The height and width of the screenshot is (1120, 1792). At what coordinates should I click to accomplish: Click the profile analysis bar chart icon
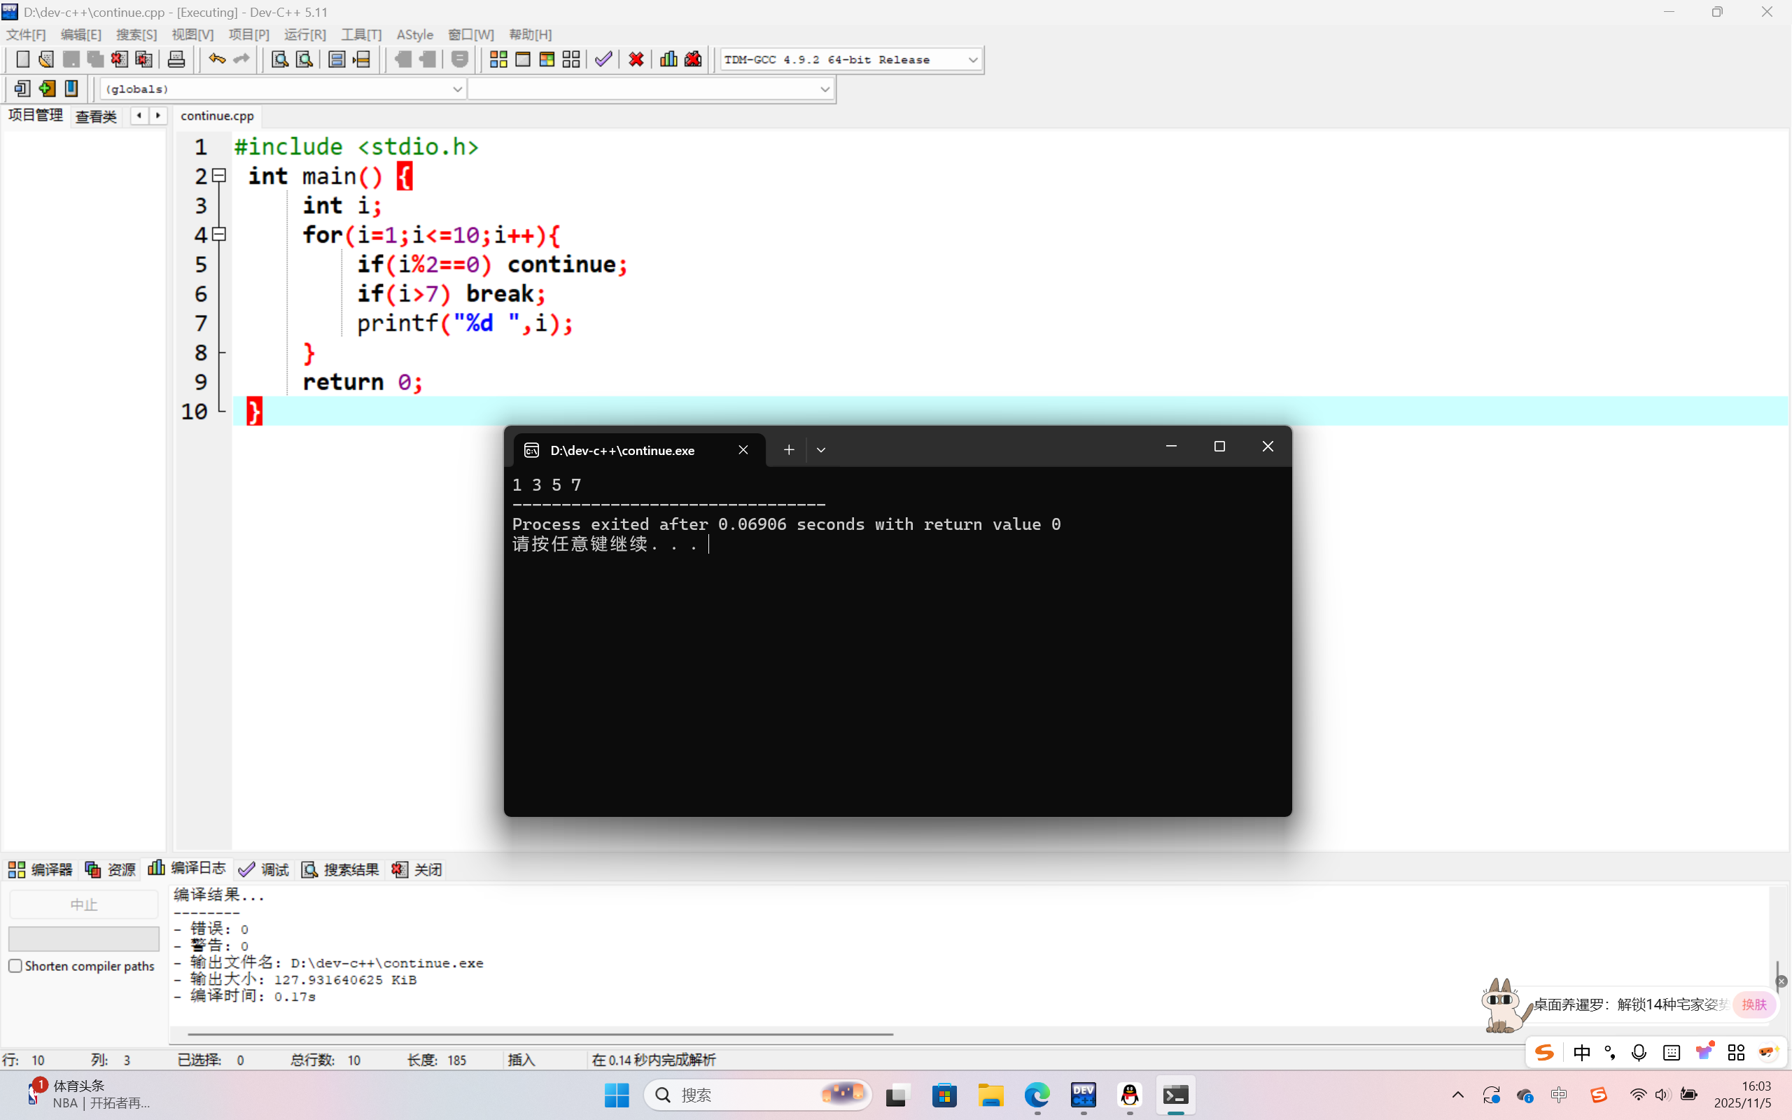point(668,59)
